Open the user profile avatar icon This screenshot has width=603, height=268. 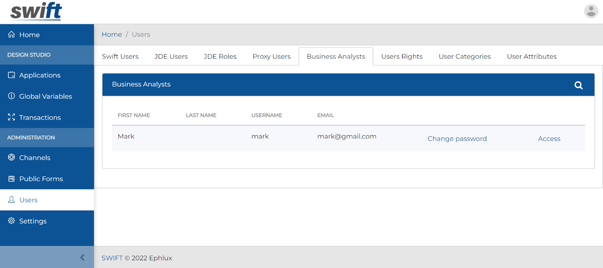[591, 11]
